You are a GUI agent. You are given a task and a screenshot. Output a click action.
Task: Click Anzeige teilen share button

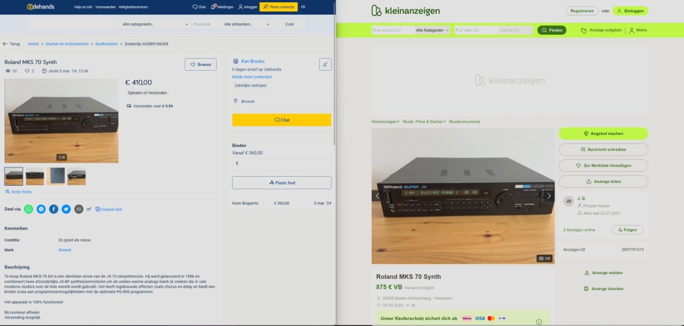click(603, 181)
